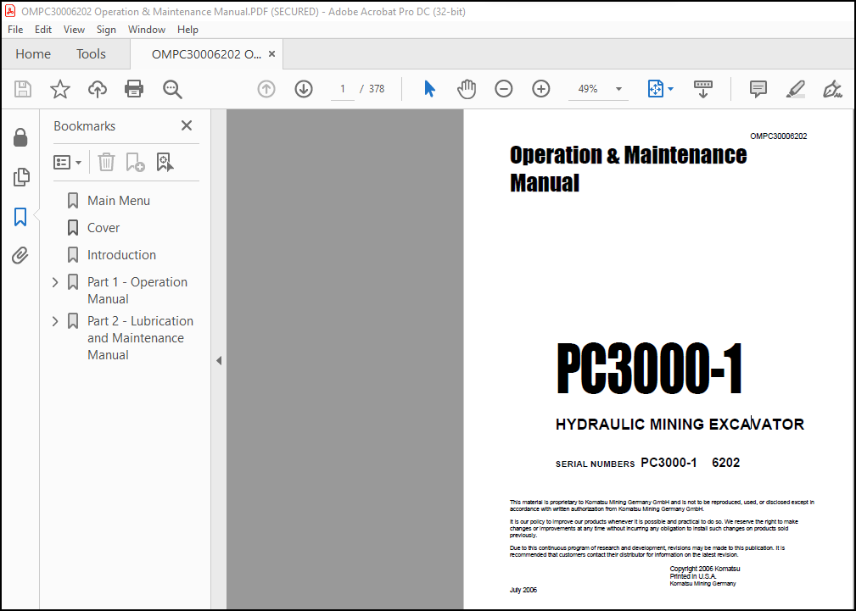The image size is (856, 611).
Task: Zoom in with plus button
Action: click(x=540, y=89)
